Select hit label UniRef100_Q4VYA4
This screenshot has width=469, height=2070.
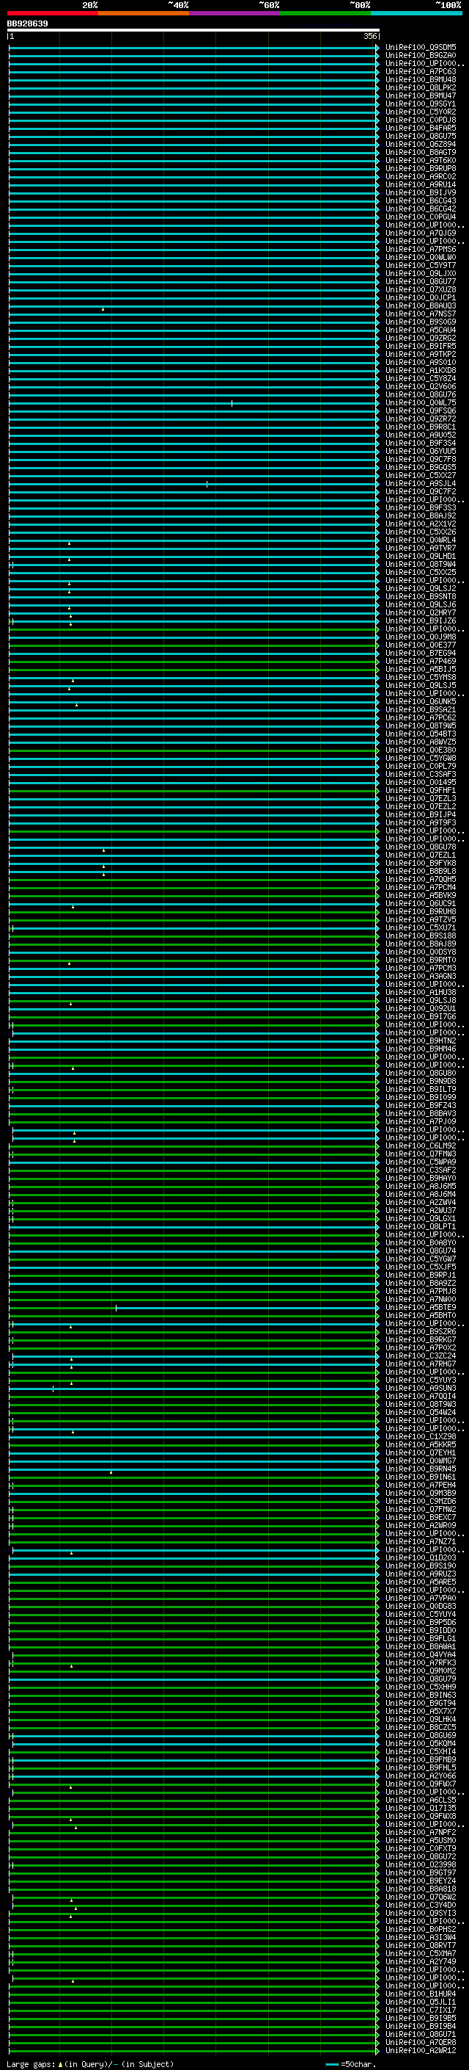point(421,1654)
